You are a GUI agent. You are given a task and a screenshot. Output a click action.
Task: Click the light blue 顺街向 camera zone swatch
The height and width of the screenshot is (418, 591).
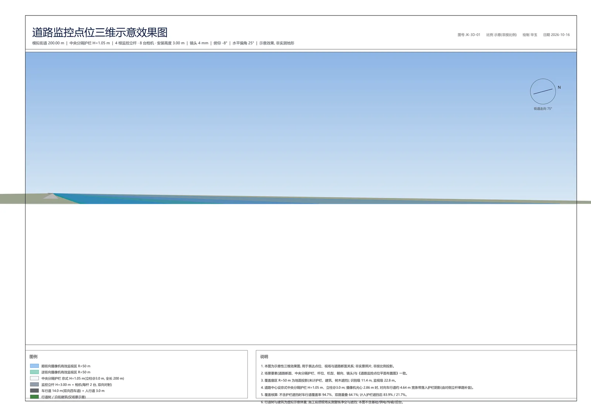tap(34, 366)
